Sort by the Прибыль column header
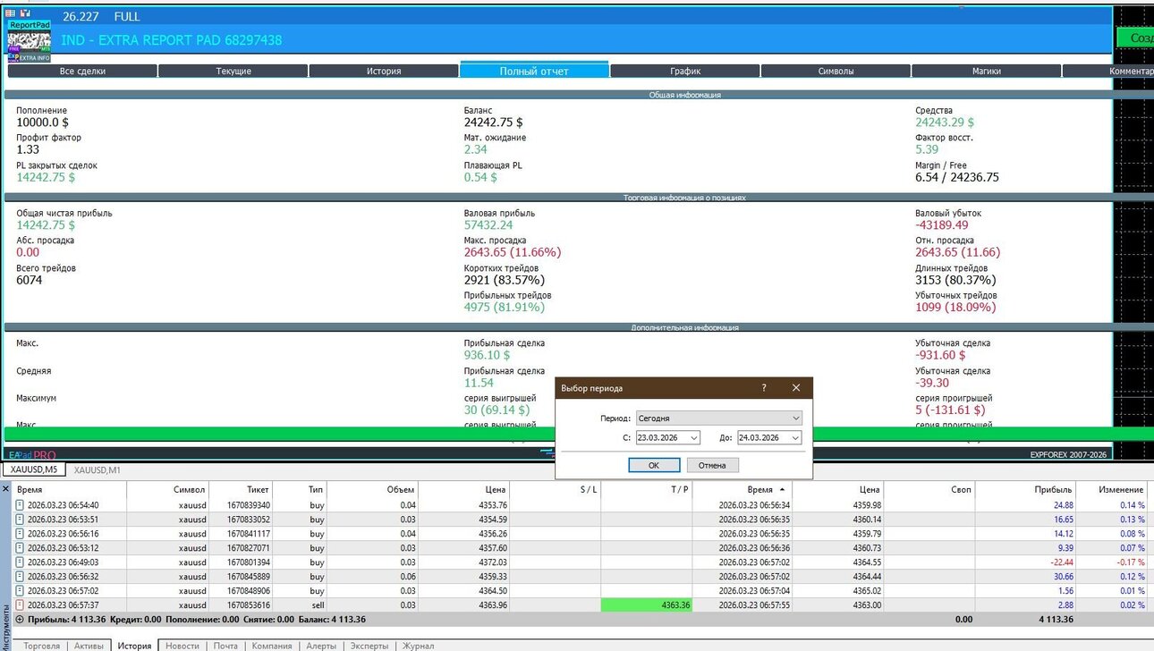This screenshot has height=651, width=1154. (x=1025, y=490)
